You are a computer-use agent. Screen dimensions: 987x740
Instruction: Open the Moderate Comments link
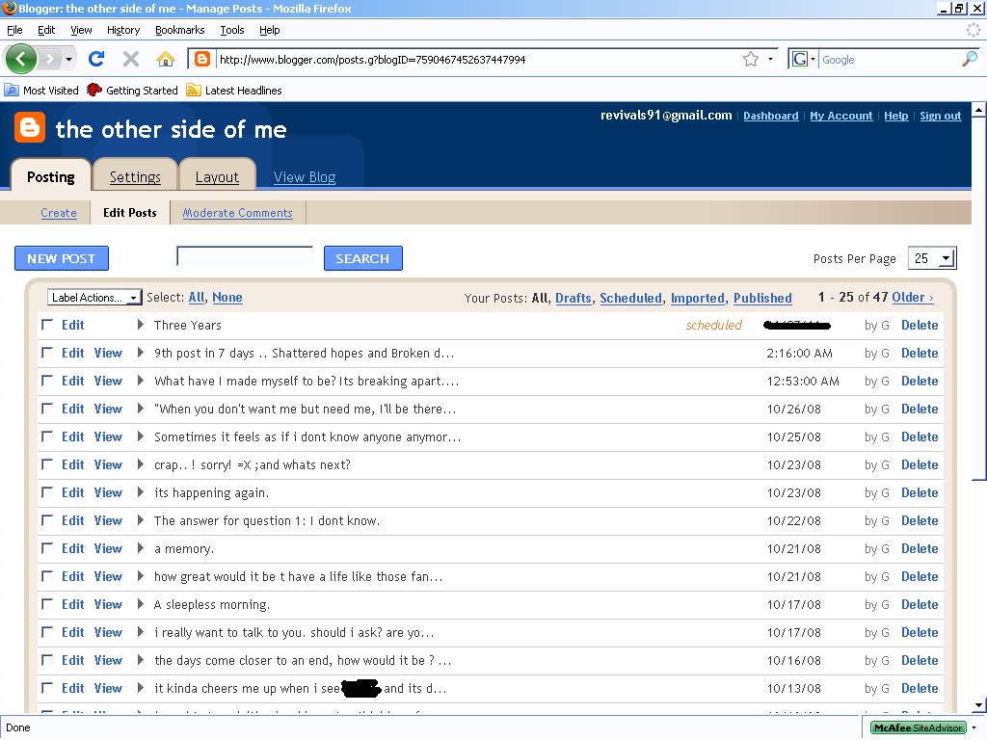click(x=237, y=213)
